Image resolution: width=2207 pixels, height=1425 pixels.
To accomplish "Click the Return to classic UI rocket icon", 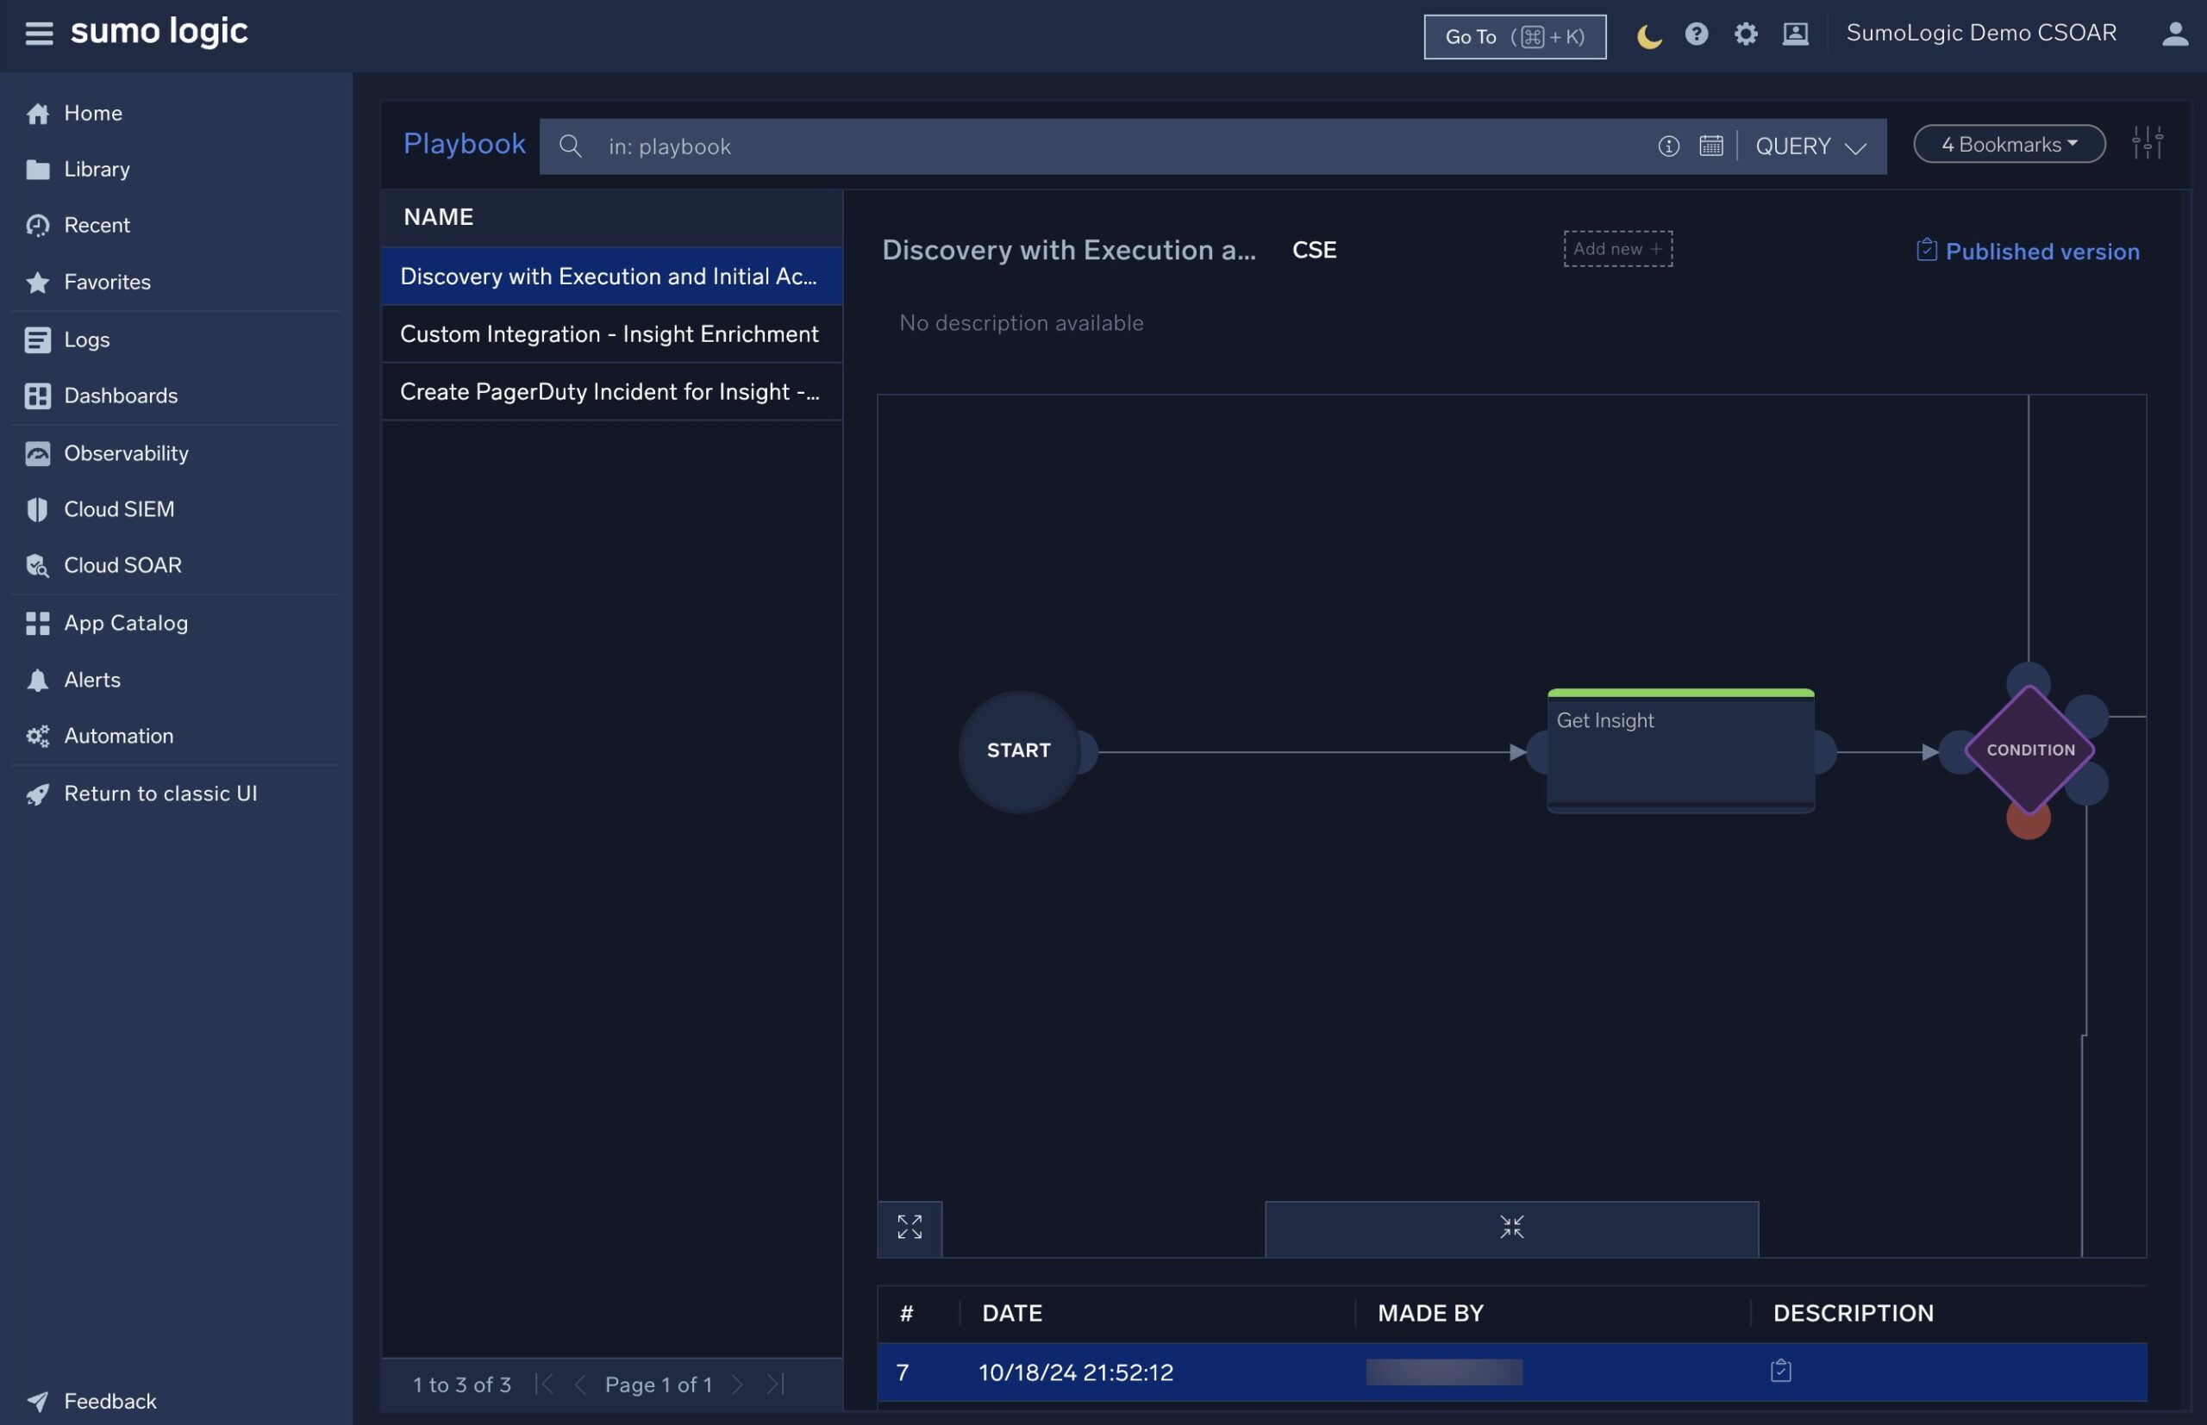I will click(x=38, y=794).
